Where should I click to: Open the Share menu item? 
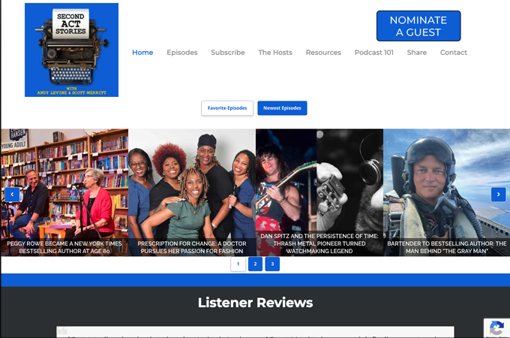[x=417, y=53]
